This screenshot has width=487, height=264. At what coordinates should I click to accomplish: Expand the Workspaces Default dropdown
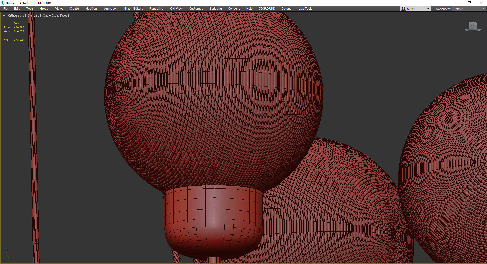(469, 9)
